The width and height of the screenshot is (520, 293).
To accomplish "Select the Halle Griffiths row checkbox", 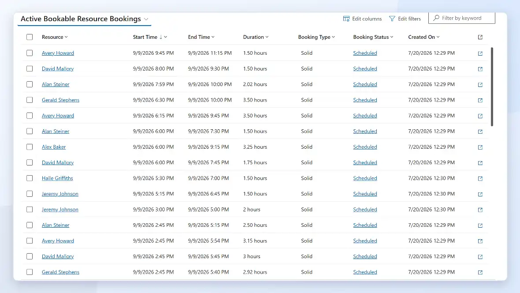I will (x=30, y=178).
